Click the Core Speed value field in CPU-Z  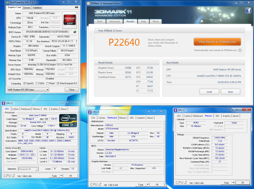point(27,151)
